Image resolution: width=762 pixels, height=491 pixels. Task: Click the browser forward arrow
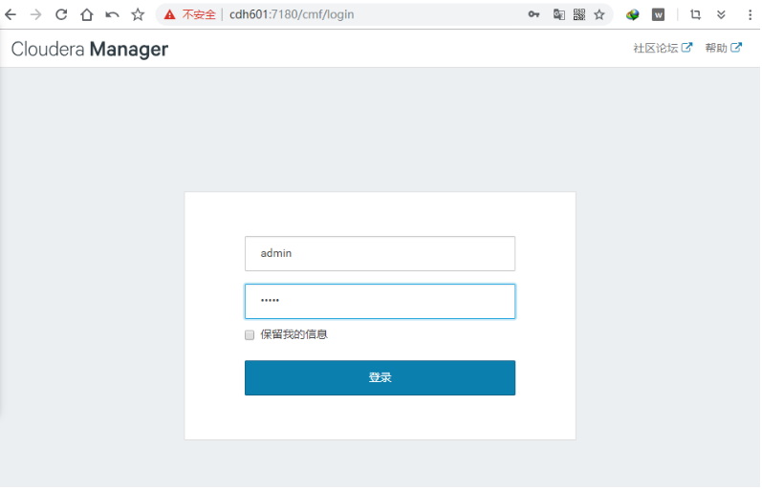(x=36, y=14)
